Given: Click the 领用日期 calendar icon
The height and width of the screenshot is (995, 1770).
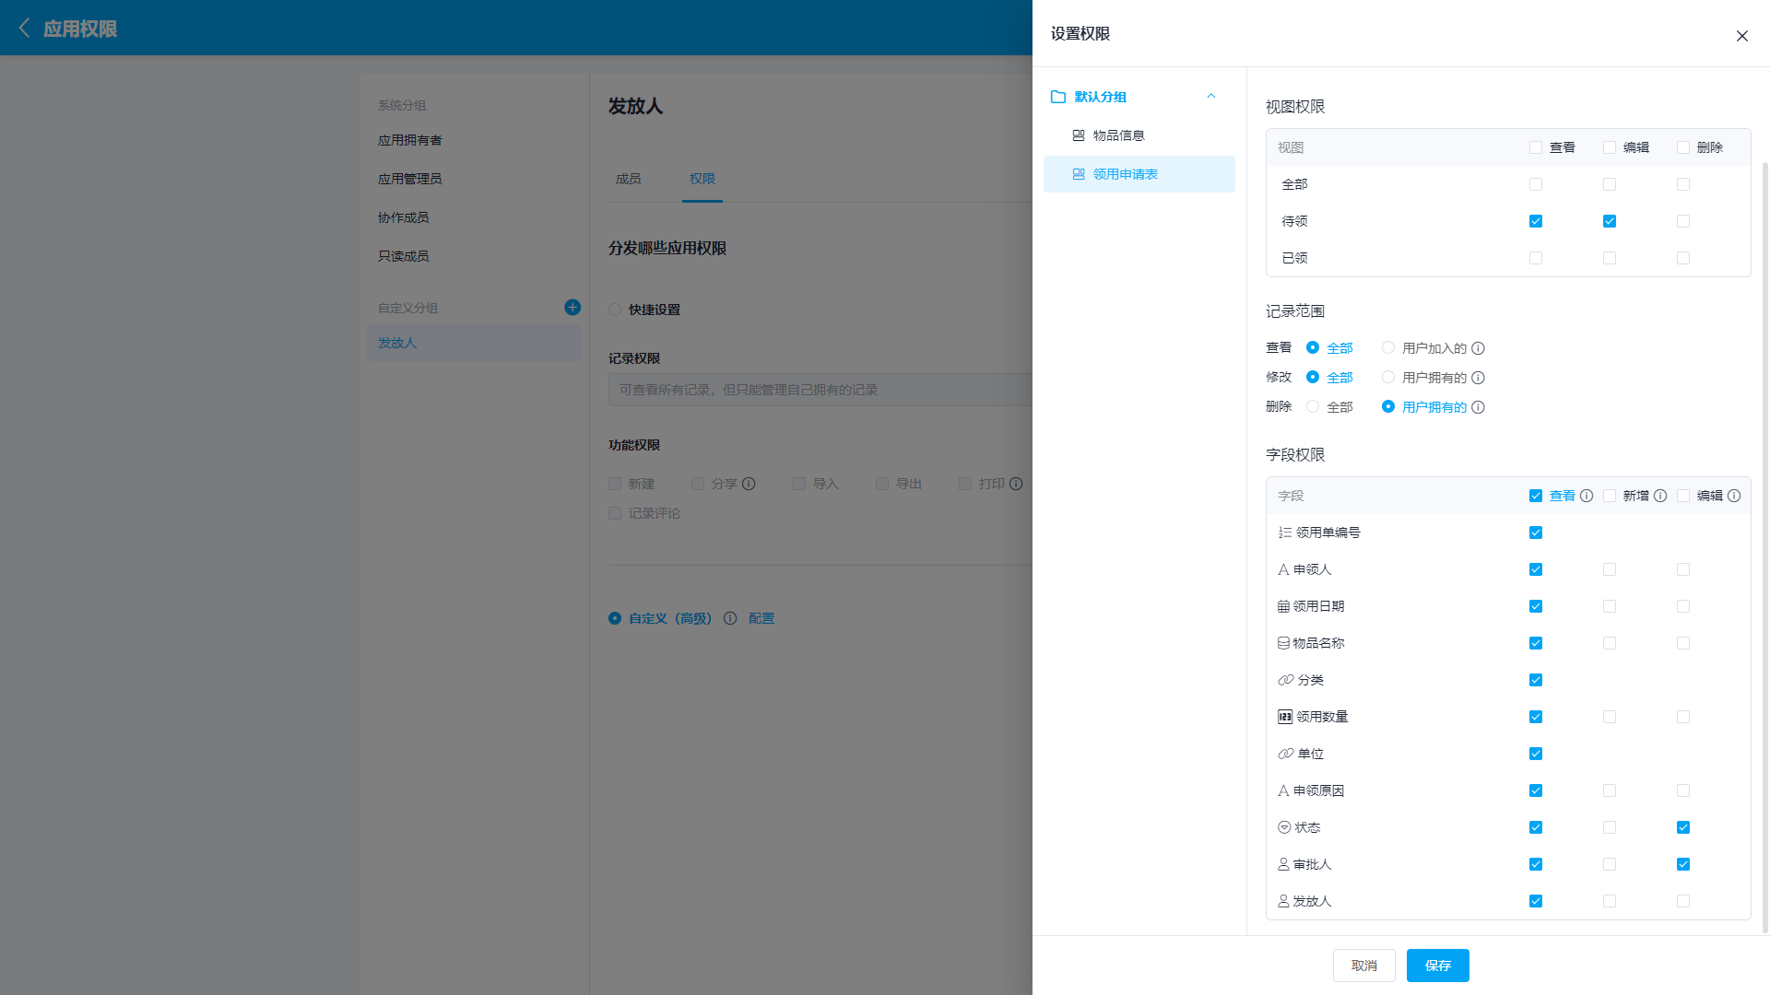Looking at the screenshot, I should [x=1283, y=606].
